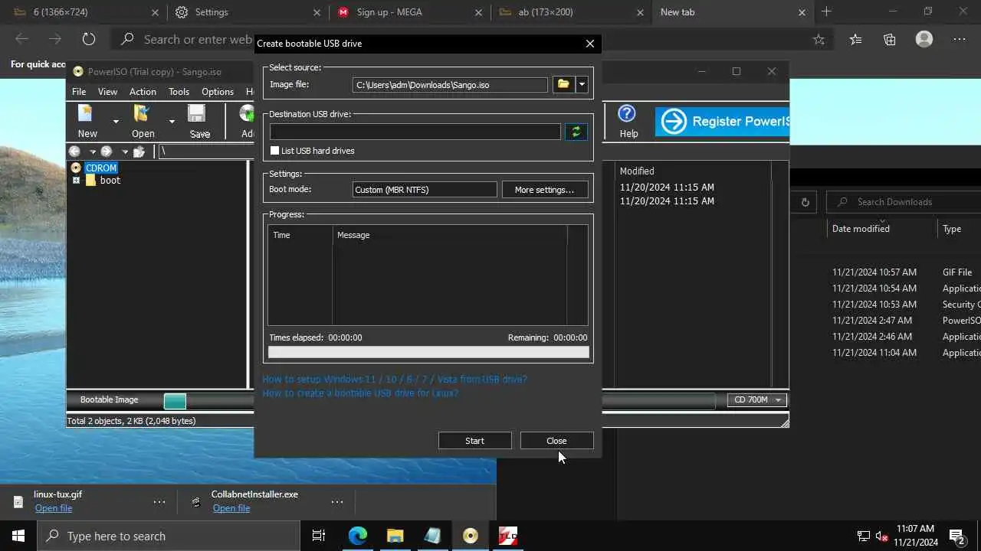Switch to the ab (173×200) tab
This screenshot has height=551, width=981.
[569, 12]
